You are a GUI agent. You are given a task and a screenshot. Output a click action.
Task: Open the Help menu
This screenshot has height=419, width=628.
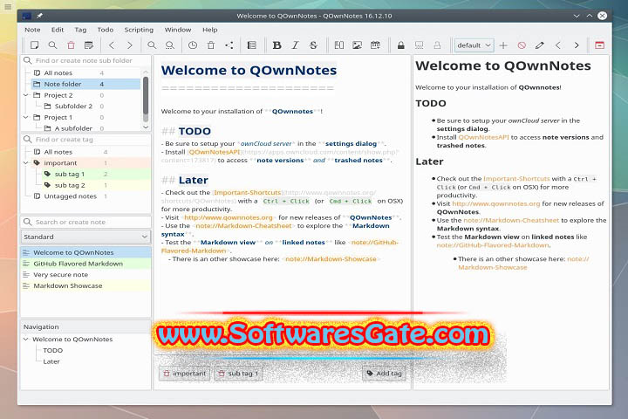point(210,30)
